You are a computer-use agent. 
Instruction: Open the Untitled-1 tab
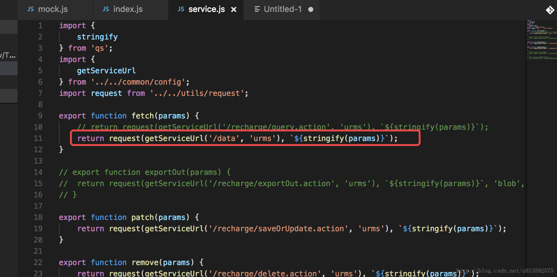[x=283, y=9]
